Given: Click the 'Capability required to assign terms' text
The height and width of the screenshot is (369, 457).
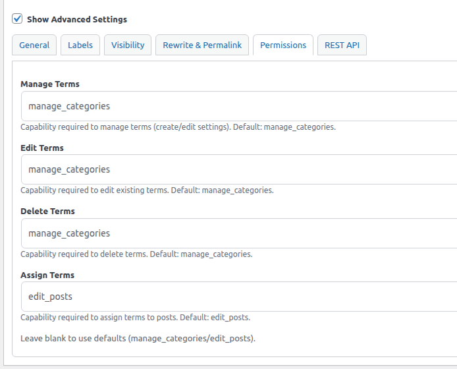Looking at the screenshot, I should [x=136, y=318].
